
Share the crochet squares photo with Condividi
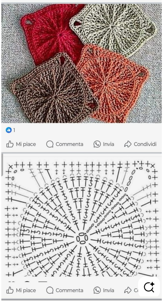coord(140,144)
